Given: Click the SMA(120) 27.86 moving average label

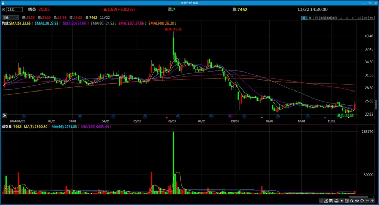Looking at the screenshot, I should [x=131, y=24].
